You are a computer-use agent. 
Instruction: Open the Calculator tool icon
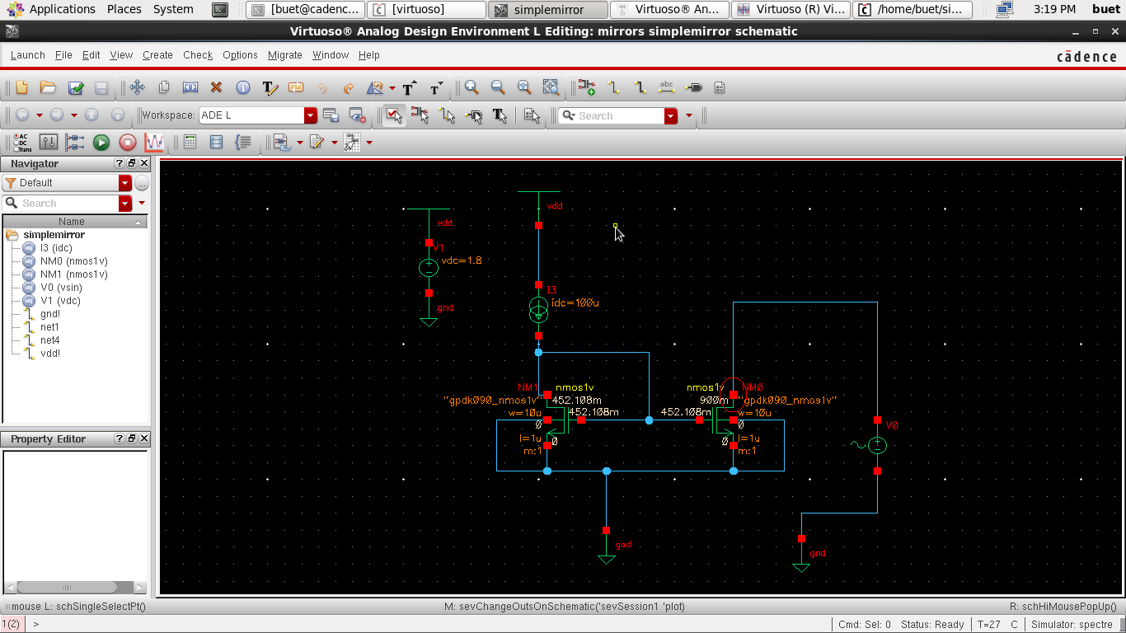(190, 142)
